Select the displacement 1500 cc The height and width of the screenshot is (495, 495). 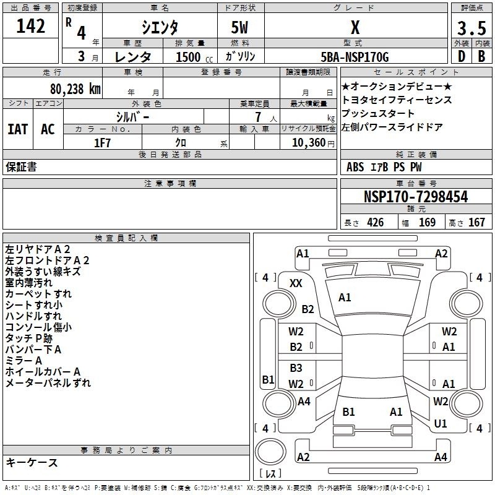194,57
